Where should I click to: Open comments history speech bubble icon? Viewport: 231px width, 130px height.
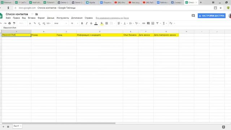coord(193,16)
